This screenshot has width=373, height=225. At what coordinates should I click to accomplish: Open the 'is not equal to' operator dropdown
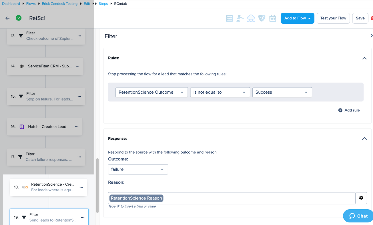220,92
